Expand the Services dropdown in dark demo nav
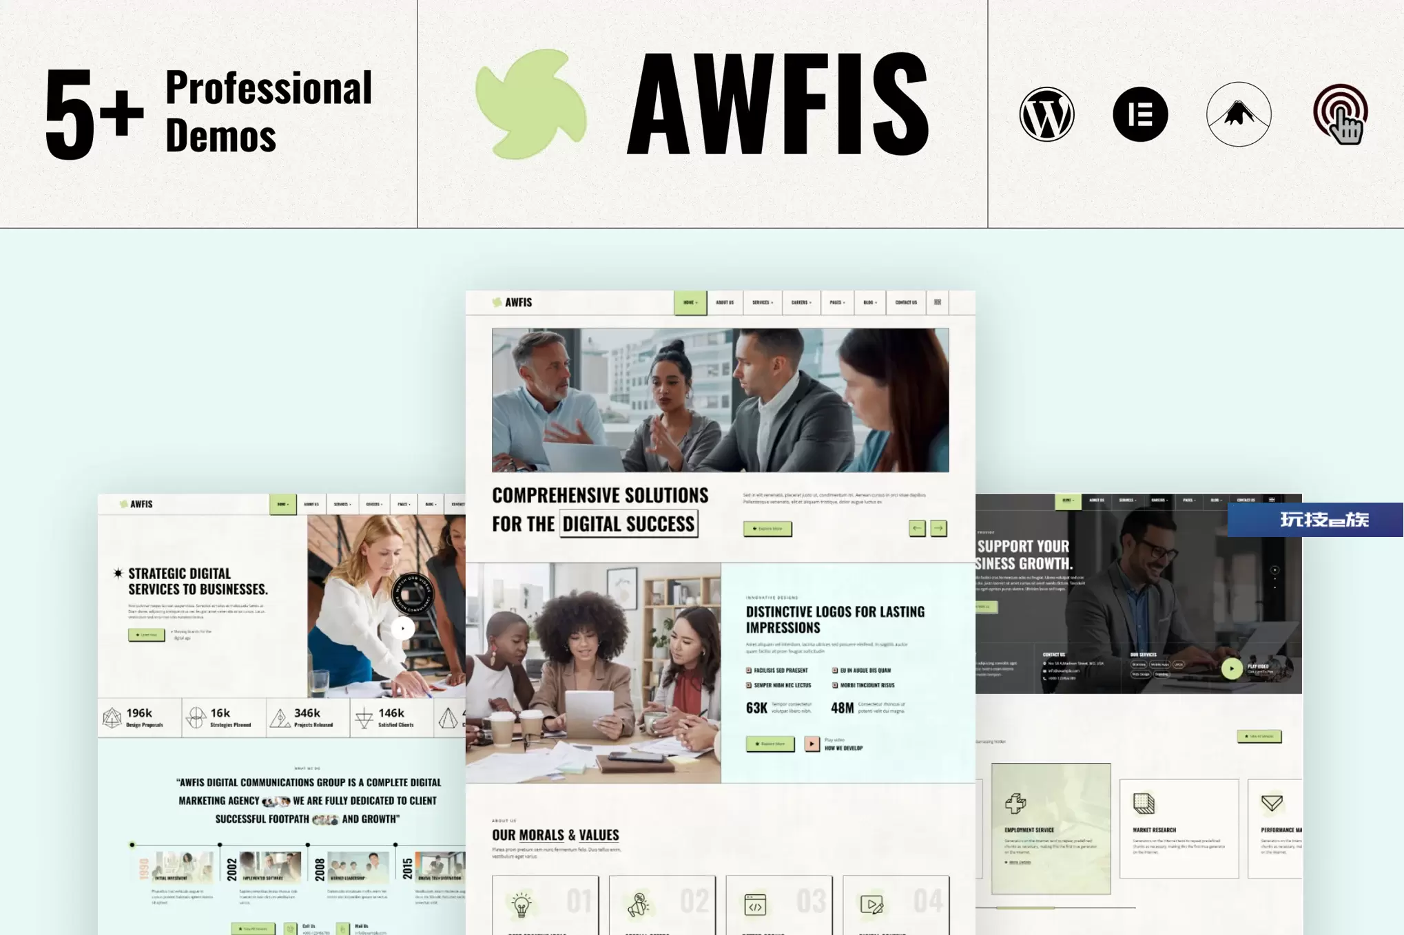 [x=1128, y=500]
